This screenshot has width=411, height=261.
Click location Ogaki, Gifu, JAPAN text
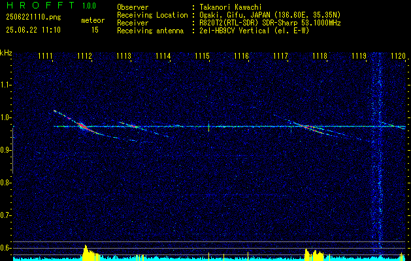[271, 15]
